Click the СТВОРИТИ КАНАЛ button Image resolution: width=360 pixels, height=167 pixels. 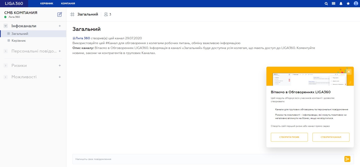pyautogui.click(x=331, y=137)
